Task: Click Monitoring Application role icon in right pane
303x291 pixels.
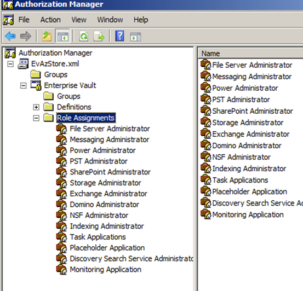Action: 206,214
